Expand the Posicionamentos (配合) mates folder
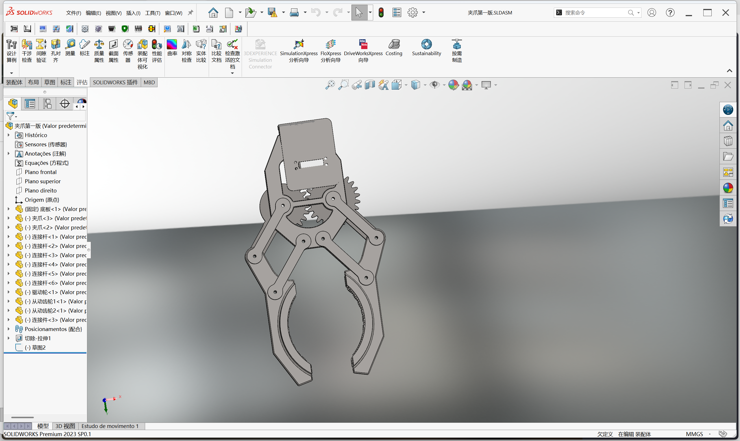Screen dimensions: 740x441 9,329
